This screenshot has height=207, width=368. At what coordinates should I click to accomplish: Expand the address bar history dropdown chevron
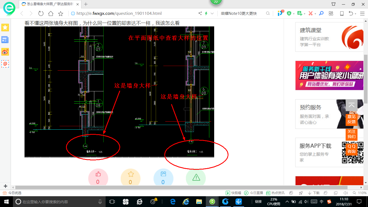coord(212,13)
